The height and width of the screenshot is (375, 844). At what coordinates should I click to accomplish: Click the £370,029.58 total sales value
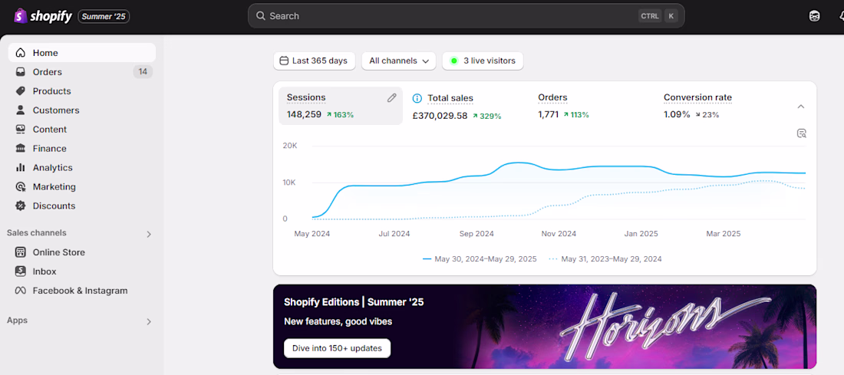[440, 115]
